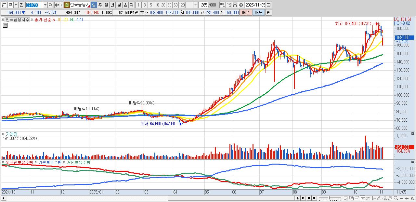Select minute chart 분 tab
Screen dimensions: 416x202
(119, 5)
